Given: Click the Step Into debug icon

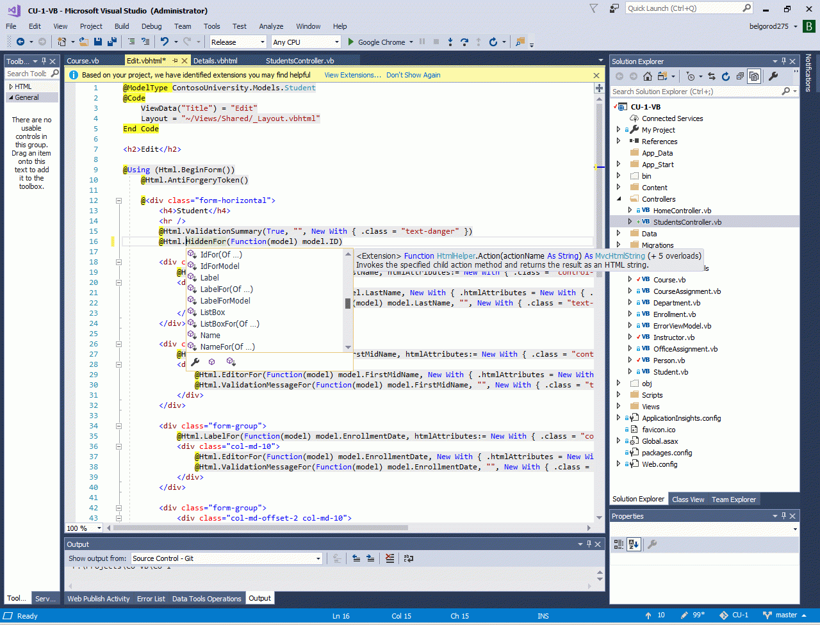Looking at the screenshot, I should [450, 42].
